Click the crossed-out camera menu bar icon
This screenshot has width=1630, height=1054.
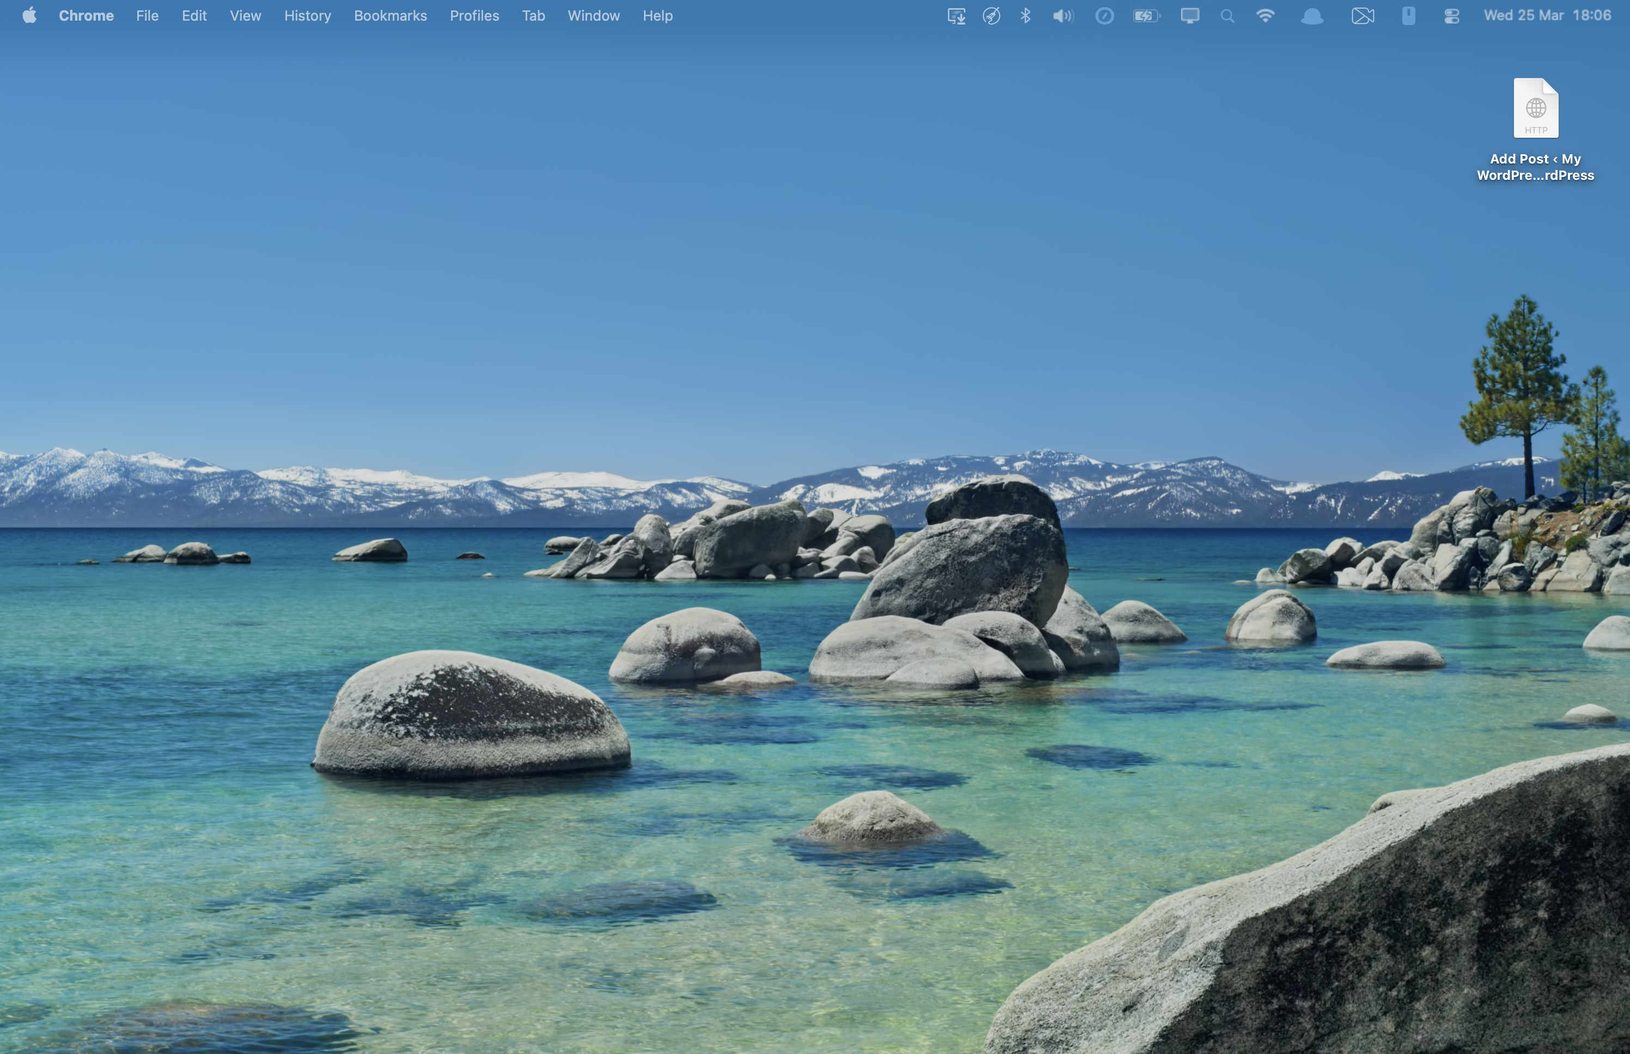click(1363, 16)
